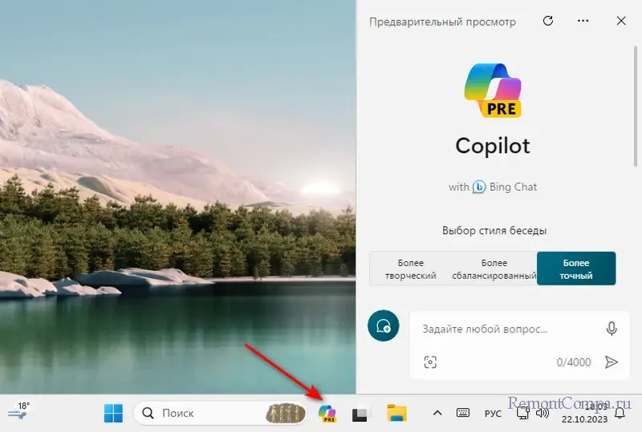Expand the hidden system tray icons chevron
Image resolution: width=642 pixels, height=432 pixels.
click(437, 414)
